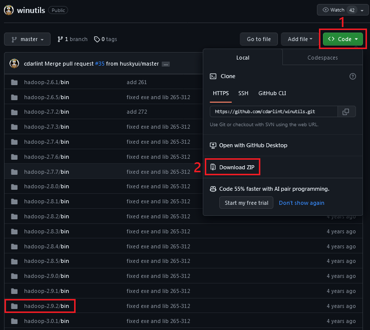
Task: Click the Copilot icon near AI programming
Action: pos(213,189)
